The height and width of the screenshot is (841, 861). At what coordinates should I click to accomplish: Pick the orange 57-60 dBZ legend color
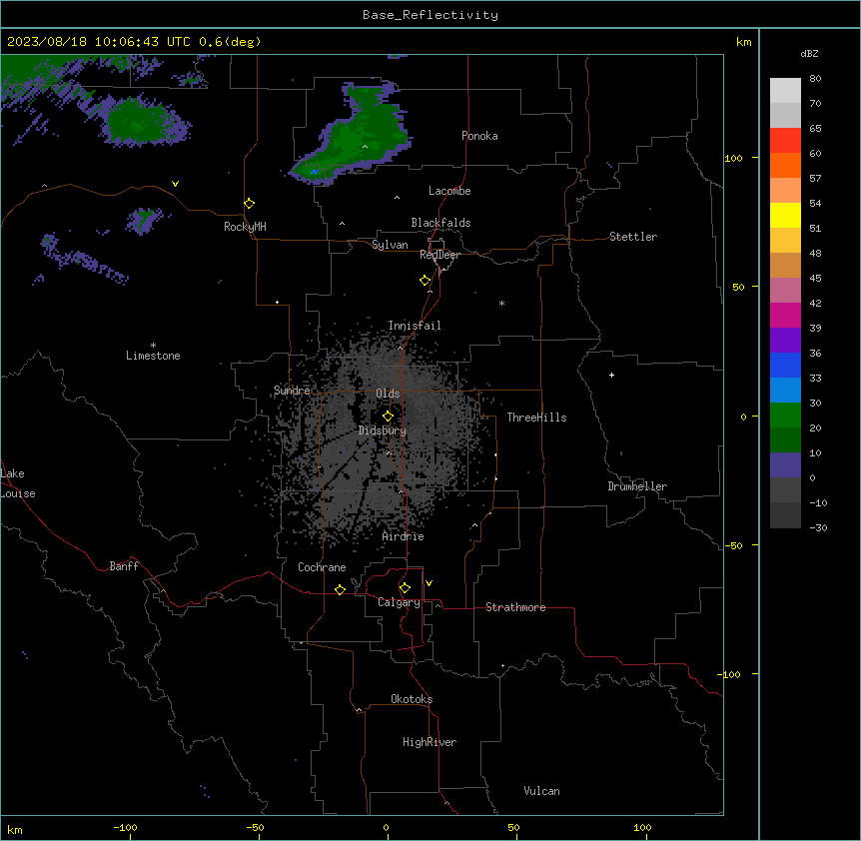pos(785,165)
